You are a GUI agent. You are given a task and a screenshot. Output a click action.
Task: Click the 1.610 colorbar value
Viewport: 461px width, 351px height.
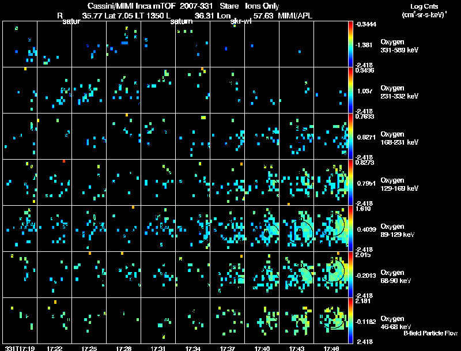click(364, 209)
